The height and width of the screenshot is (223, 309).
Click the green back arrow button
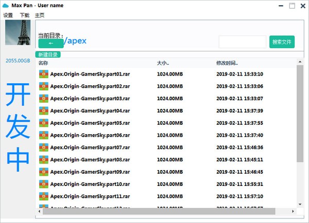click(50, 44)
